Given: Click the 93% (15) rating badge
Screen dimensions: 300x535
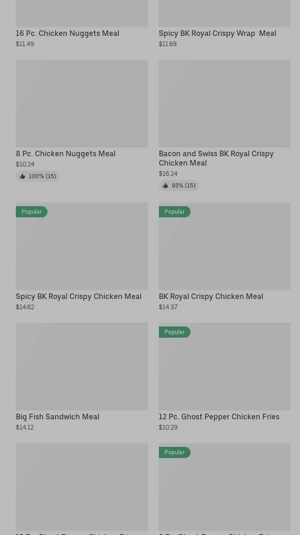Looking at the screenshot, I should [x=179, y=186].
